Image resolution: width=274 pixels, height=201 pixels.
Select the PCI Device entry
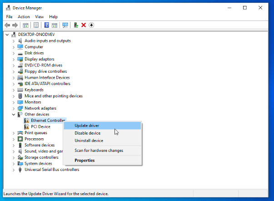(x=40, y=126)
